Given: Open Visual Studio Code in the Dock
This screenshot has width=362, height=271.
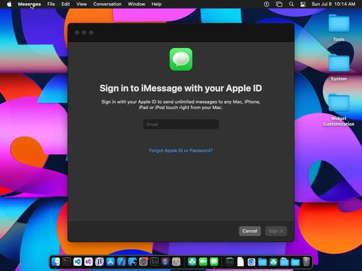Looking at the screenshot, I should (x=77, y=262).
